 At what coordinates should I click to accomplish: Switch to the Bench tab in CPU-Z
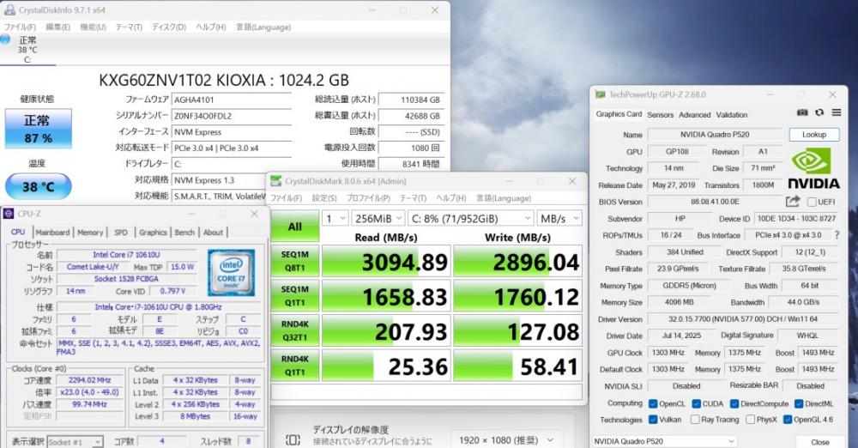[185, 233]
